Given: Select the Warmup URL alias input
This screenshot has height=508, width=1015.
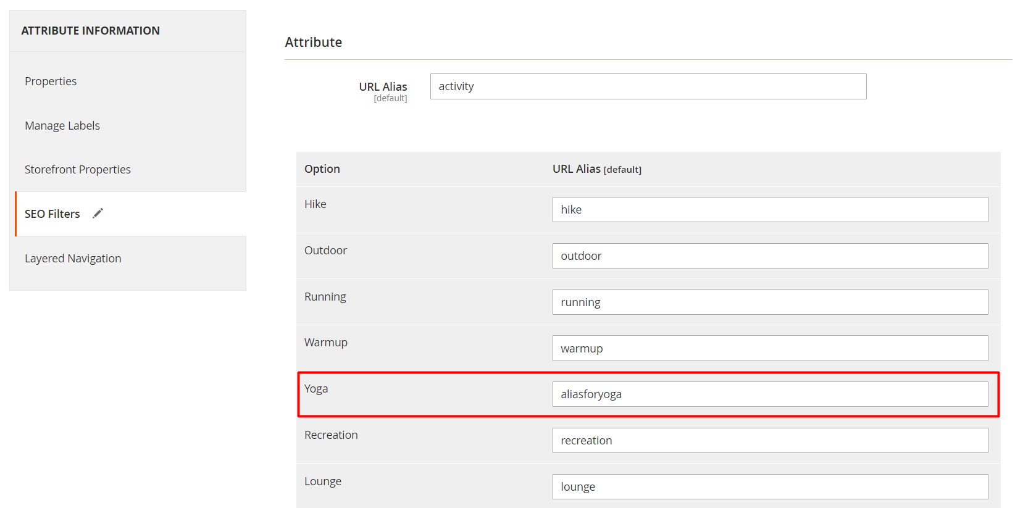Looking at the screenshot, I should coord(769,349).
